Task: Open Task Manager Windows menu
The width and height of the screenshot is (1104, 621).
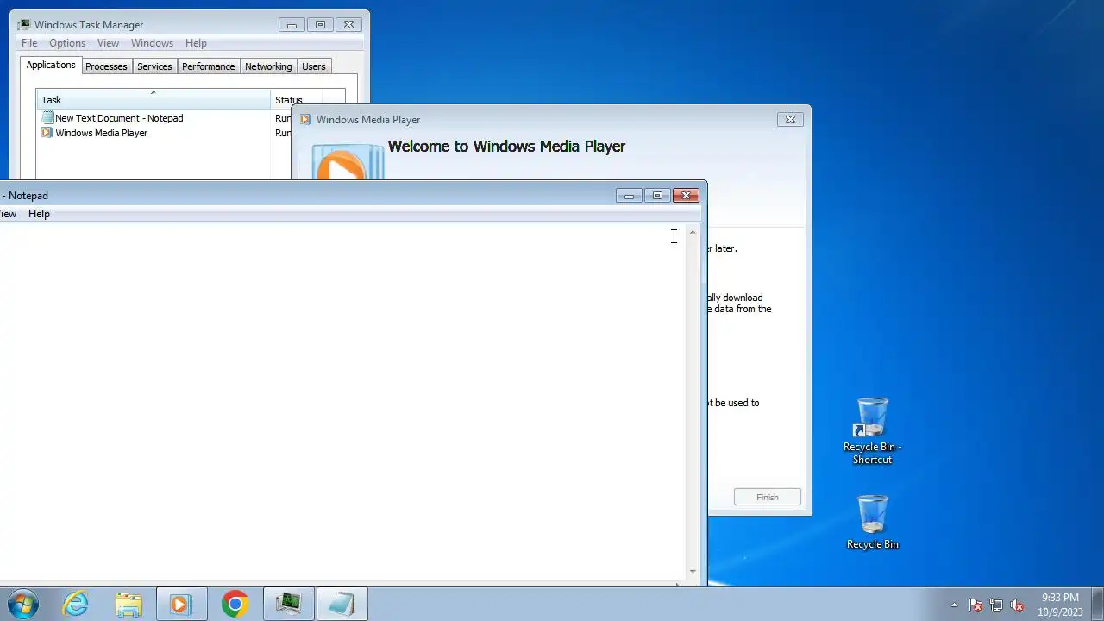Action: [152, 43]
